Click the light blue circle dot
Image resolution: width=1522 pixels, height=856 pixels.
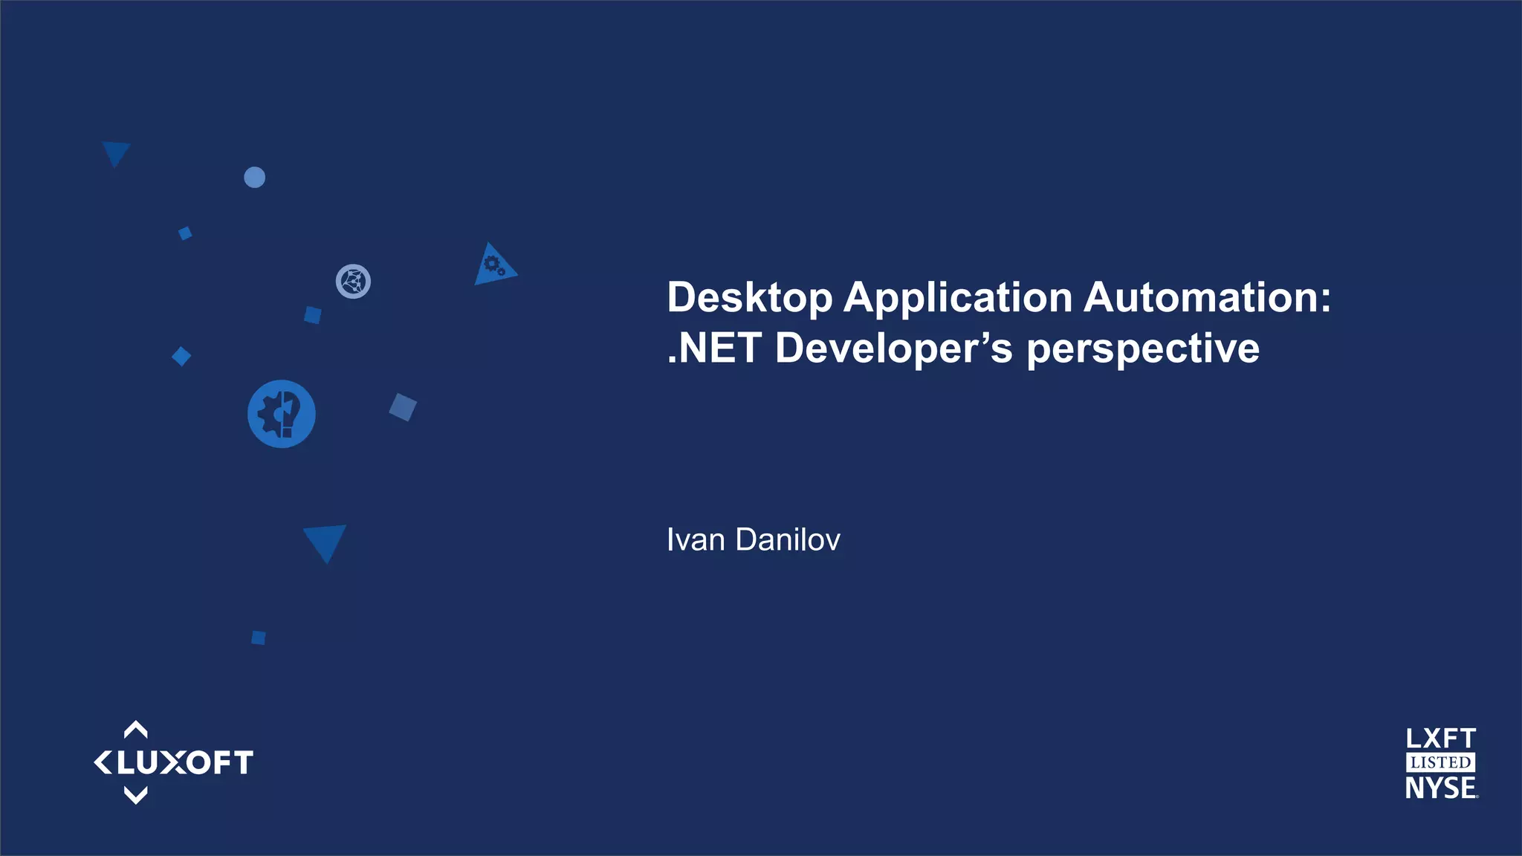point(254,178)
